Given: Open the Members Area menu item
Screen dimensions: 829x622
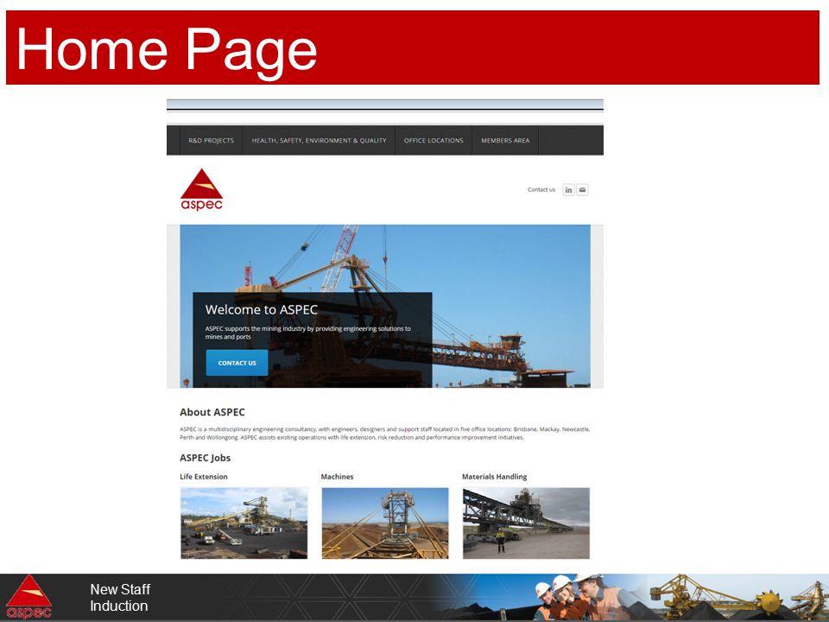Looking at the screenshot, I should [505, 140].
